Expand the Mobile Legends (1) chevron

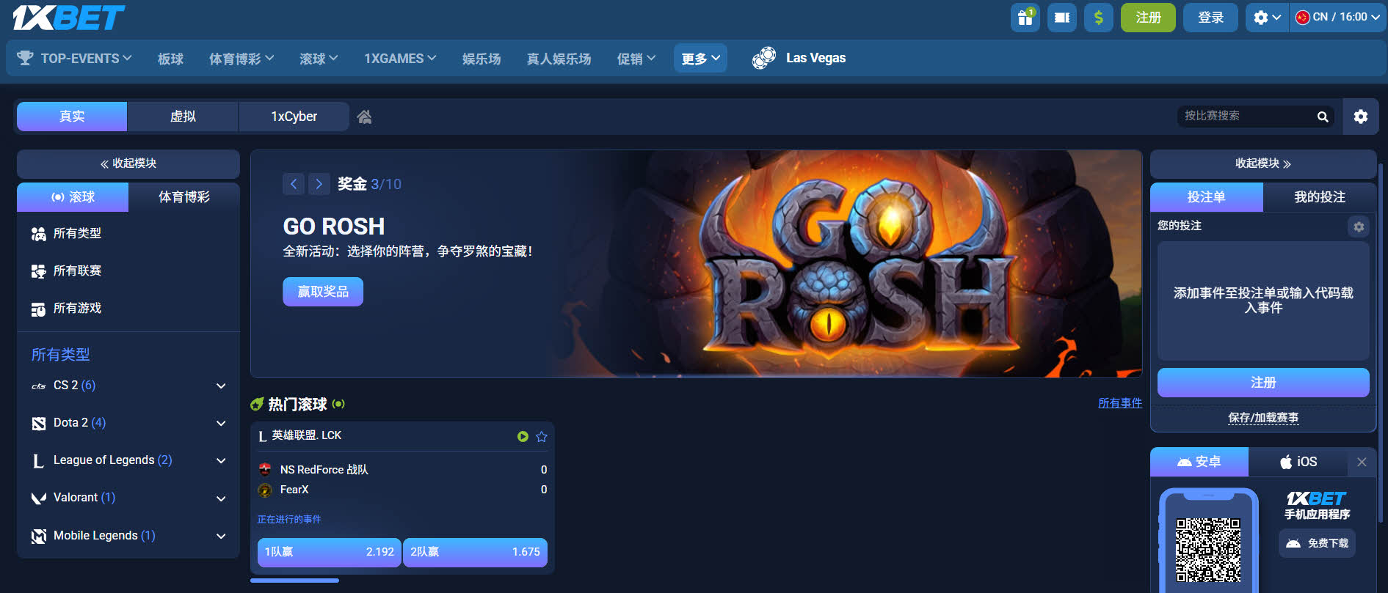(221, 536)
